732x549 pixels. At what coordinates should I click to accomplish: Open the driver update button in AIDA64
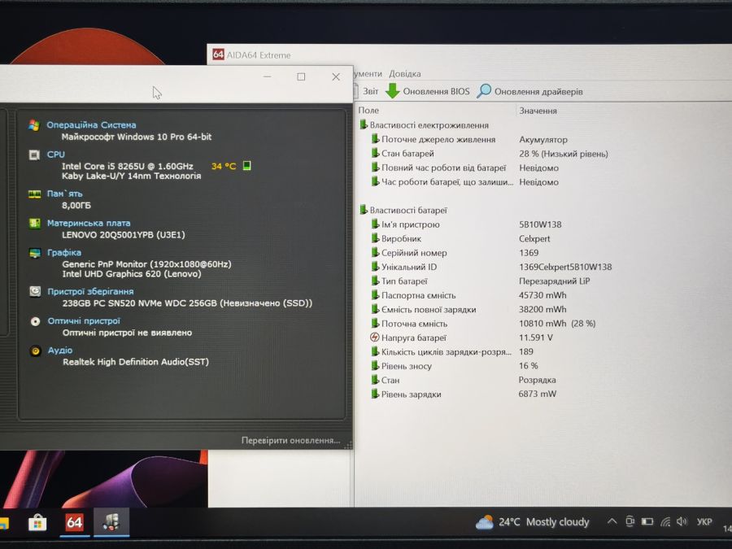529,91
